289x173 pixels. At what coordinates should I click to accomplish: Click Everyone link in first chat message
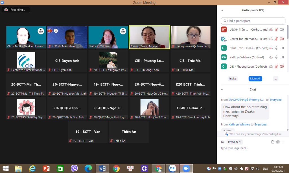[x=276, y=99]
